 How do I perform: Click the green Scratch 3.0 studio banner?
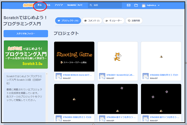tap(26, 55)
